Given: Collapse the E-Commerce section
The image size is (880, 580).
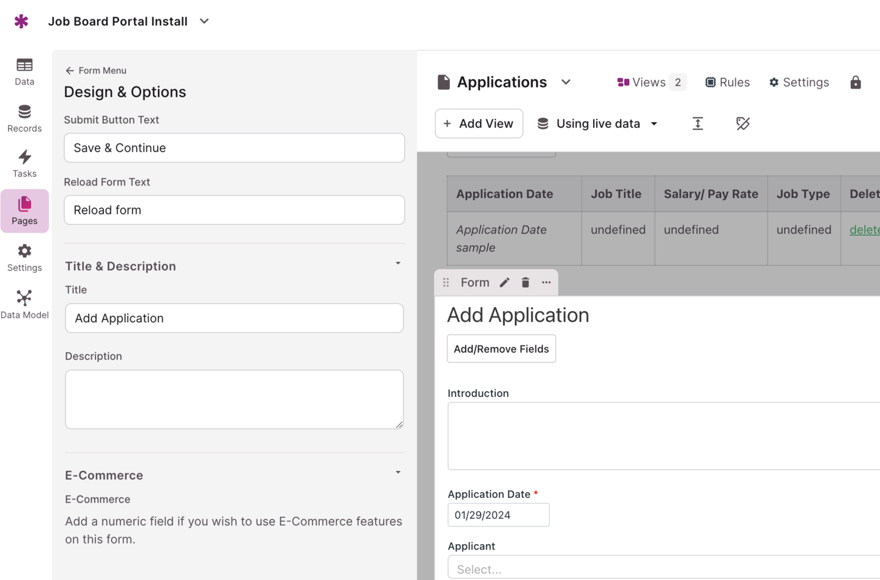Looking at the screenshot, I should tap(398, 473).
